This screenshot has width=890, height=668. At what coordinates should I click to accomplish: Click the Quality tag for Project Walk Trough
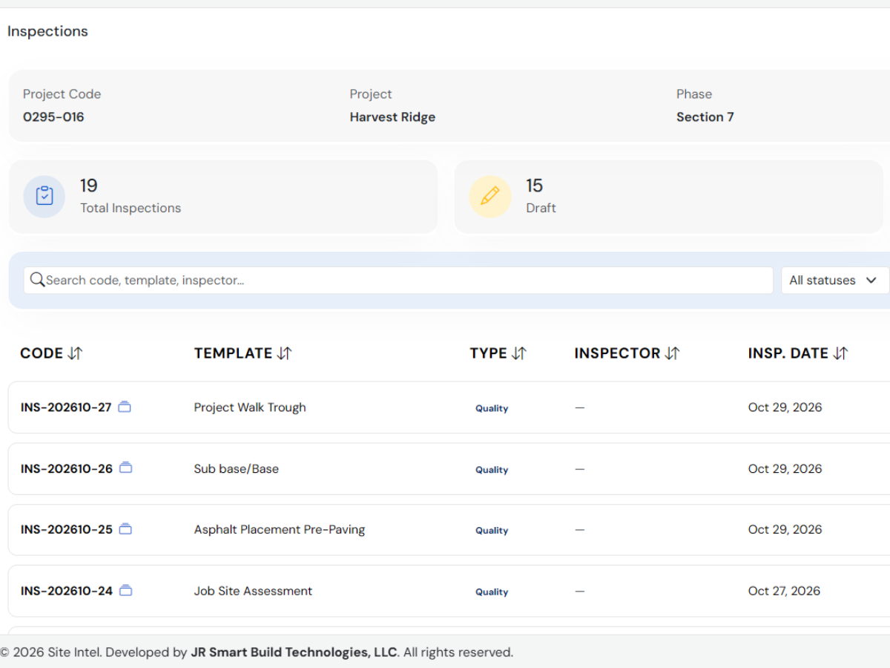click(492, 408)
